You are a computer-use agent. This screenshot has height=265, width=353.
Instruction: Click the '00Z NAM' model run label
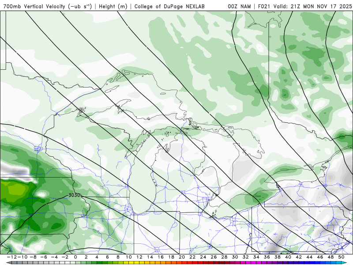click(x=239, y=6)
